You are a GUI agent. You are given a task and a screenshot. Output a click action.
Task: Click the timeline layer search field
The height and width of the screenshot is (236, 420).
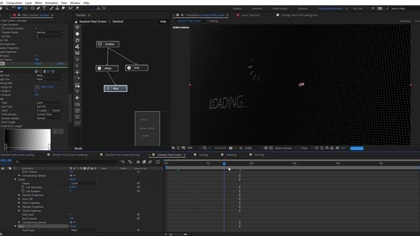click(x=66, y=162)
